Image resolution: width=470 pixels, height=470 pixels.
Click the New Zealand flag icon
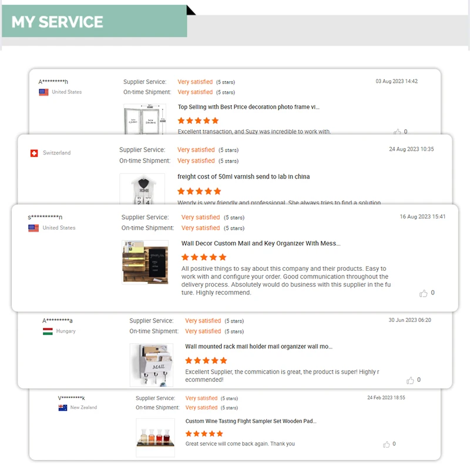(x=63, y=408)
